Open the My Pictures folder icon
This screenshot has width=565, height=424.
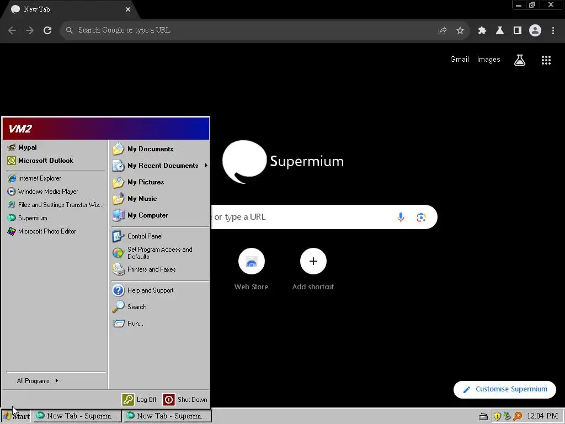click(x=118, y=182)
